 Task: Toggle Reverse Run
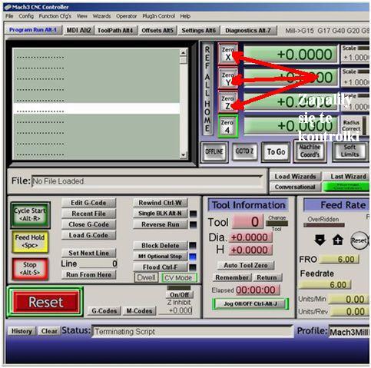point(160,224)
